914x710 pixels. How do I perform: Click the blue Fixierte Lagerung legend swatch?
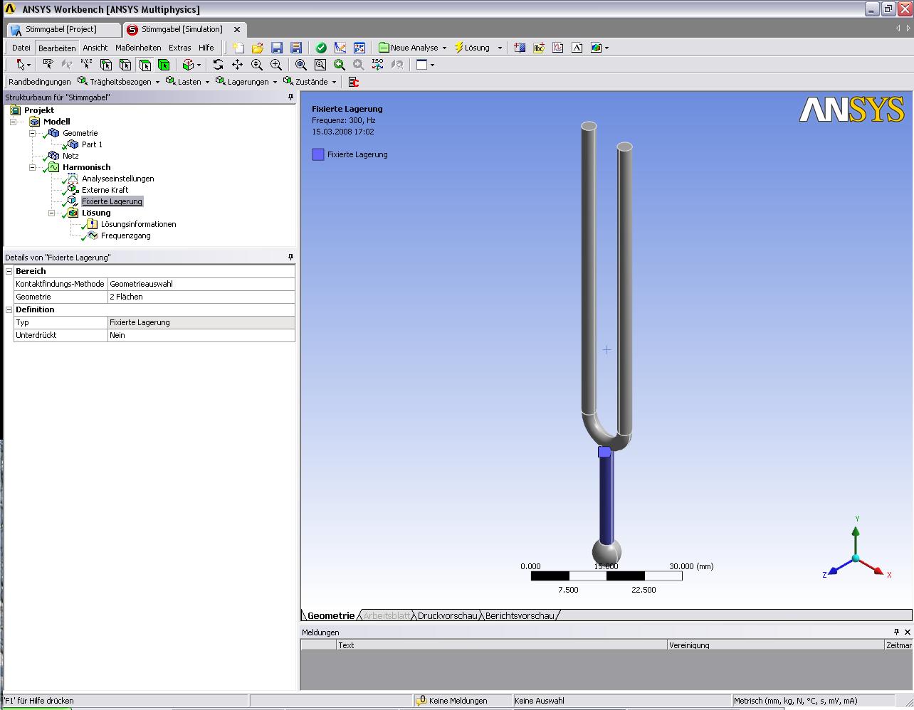(318, 154)
